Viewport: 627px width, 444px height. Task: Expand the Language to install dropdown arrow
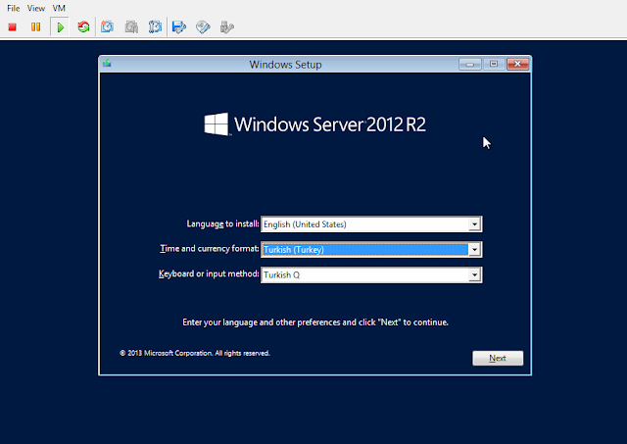(474, 224)
